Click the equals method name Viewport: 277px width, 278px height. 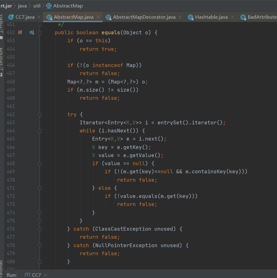[x=111, y=33]
